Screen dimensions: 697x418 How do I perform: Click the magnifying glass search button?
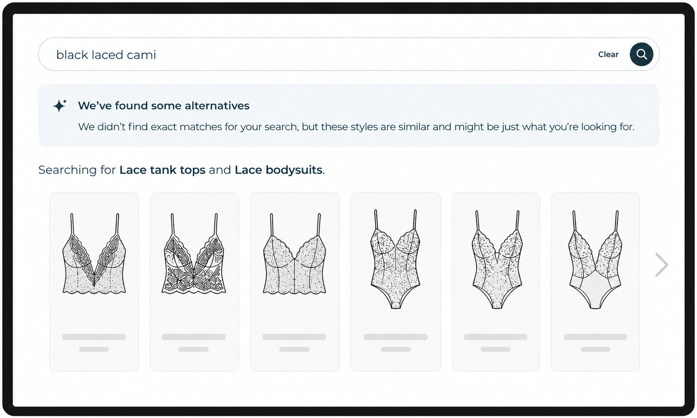641,54
